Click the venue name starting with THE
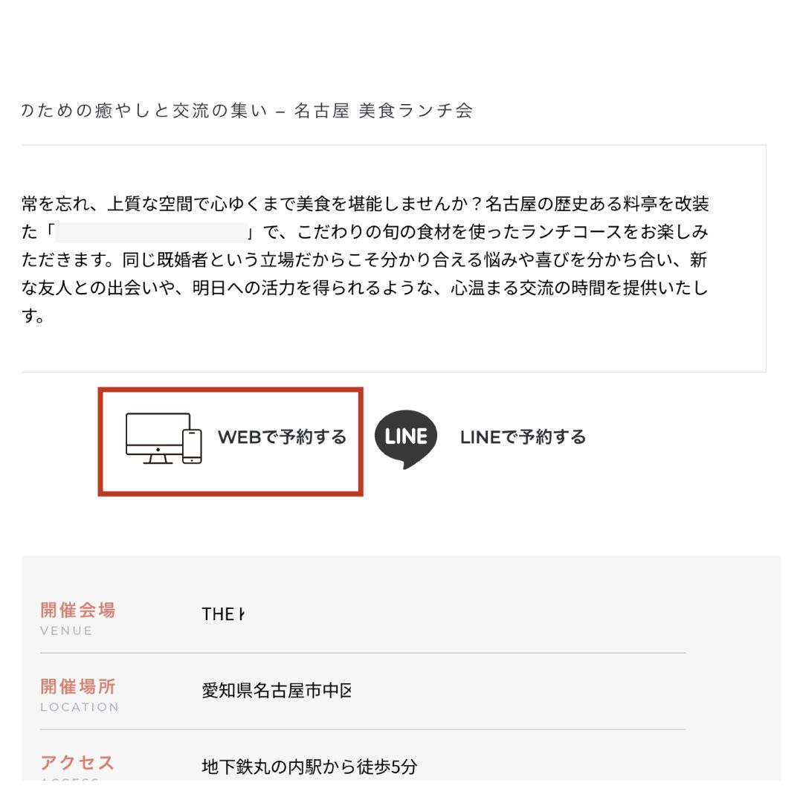Viewport: 803px width, 803px height. (x=222, y=614)
